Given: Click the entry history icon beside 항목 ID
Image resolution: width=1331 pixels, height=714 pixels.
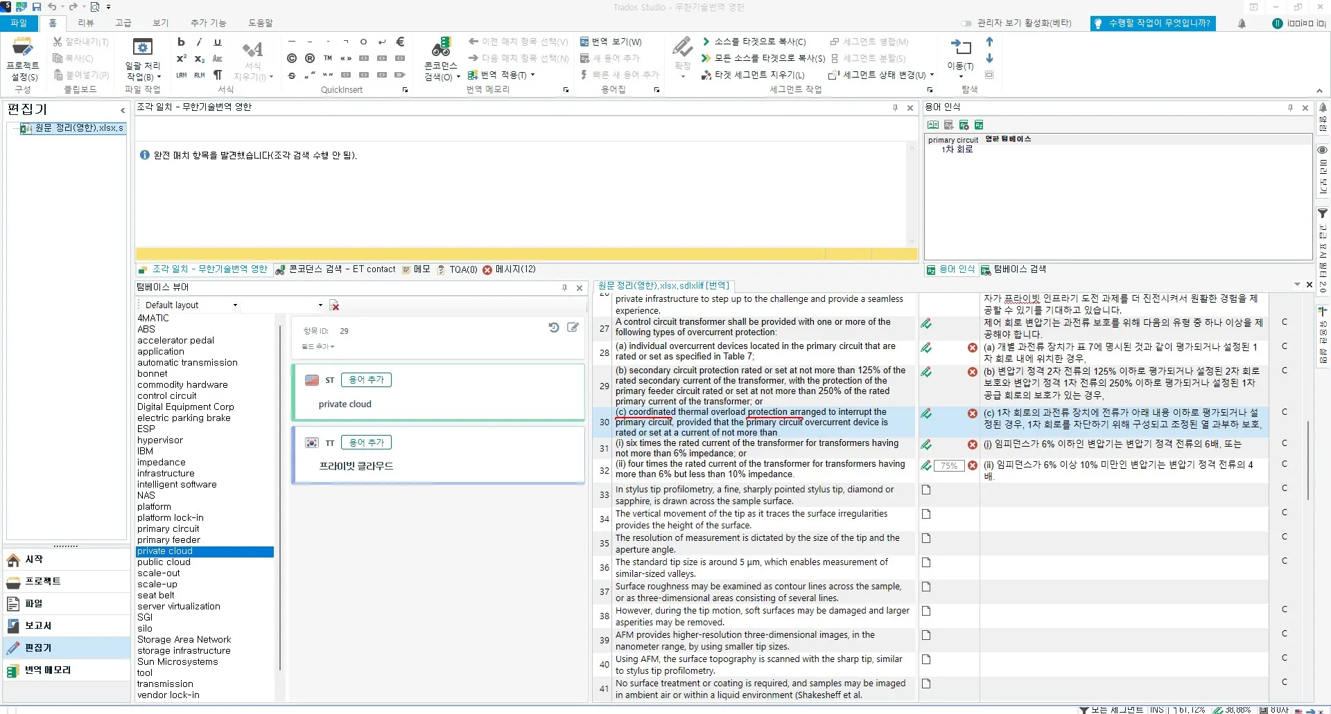Looking at the screenshot, I should point(553,328).
